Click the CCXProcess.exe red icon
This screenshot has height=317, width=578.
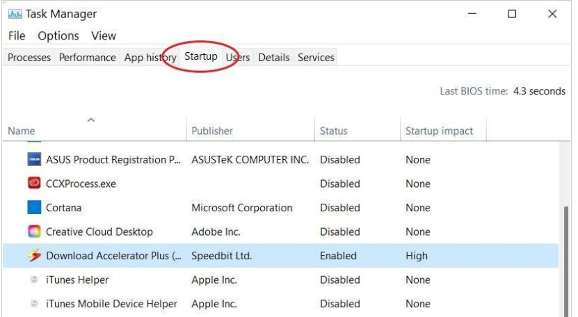coord(34,184)
